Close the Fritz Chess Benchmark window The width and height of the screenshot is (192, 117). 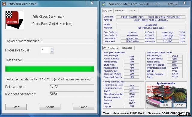pyautogui.click(x=92, y=3)
